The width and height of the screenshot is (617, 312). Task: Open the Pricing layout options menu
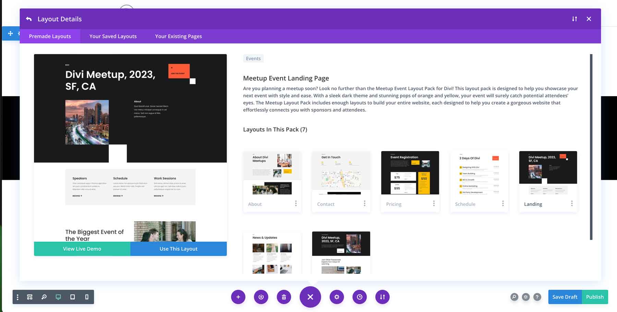pos(434,203)
